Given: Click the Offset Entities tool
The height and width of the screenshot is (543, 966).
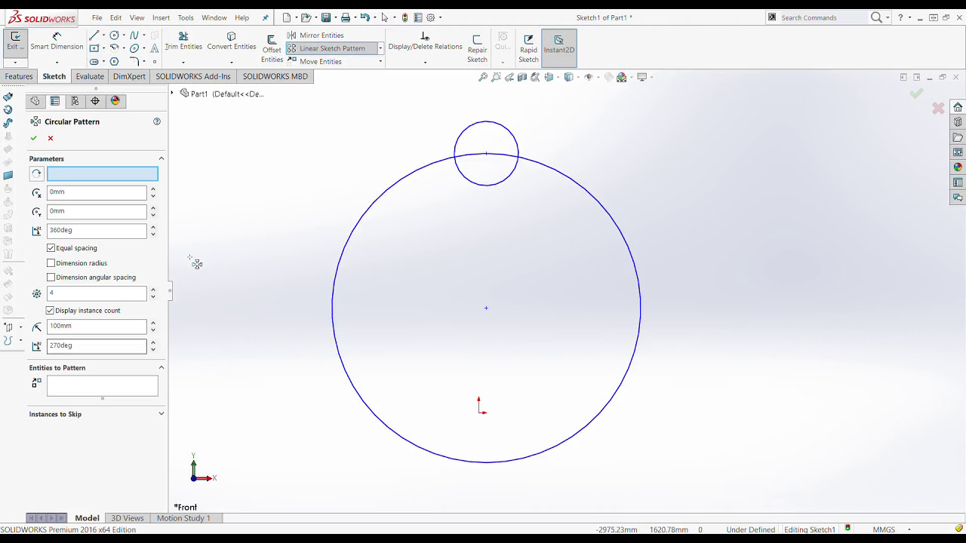Looking at the screenshot, I should click(x=272, y=49).
